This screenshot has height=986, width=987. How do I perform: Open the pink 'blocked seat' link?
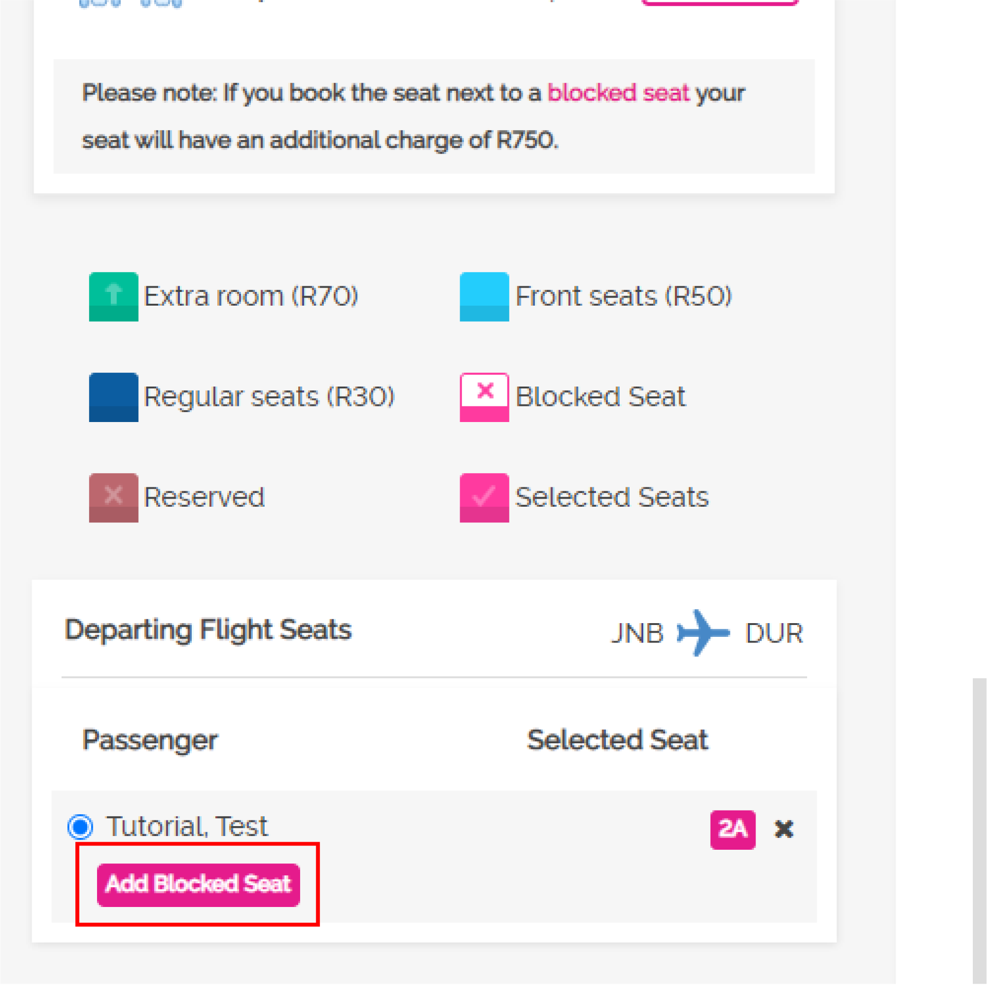(618, 93)
